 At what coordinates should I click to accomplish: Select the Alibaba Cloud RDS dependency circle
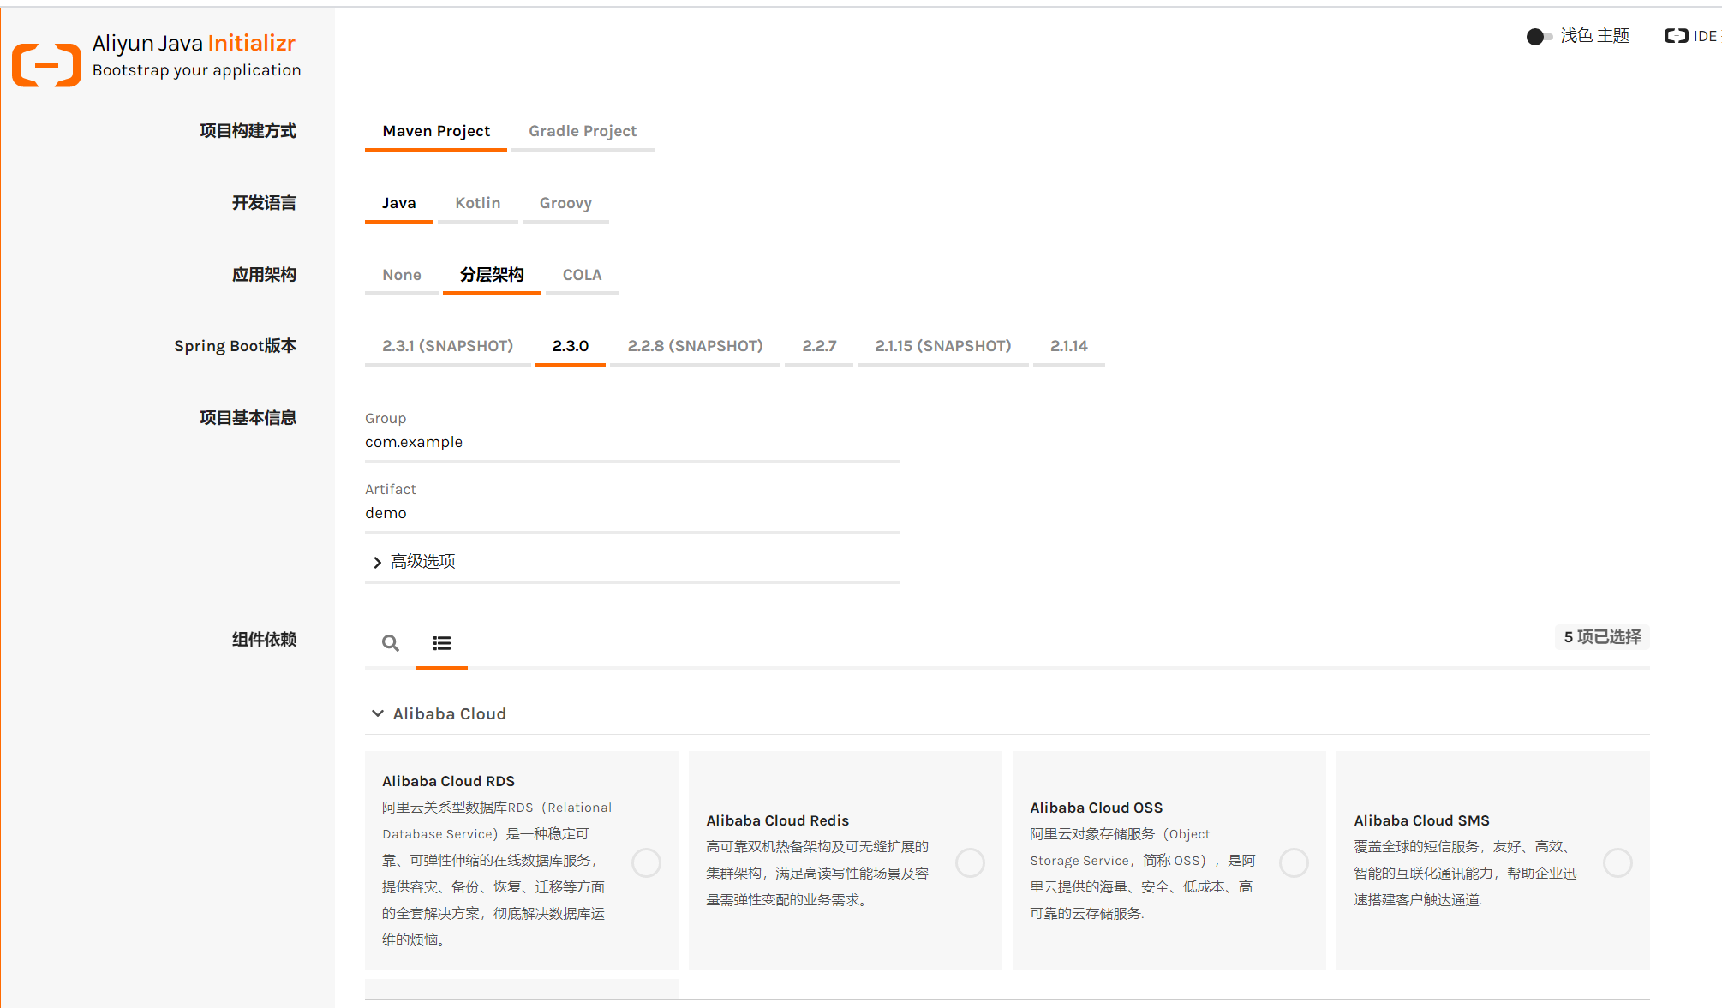tap(646, 862)
